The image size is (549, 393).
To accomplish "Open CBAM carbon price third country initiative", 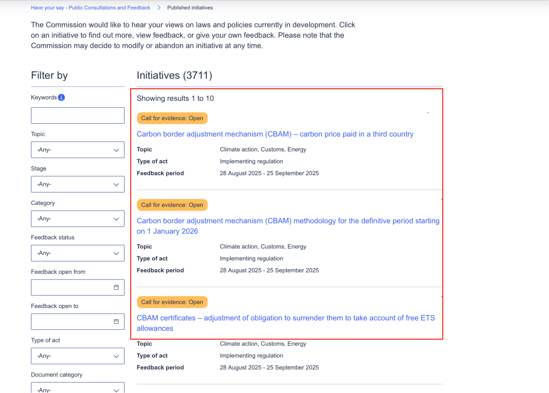I will click(x=275, y=134).
